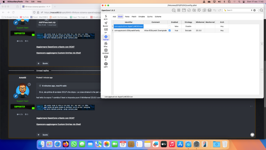Open the Misc sidebar section
Screen dimensions: 266x150
click(106, 44)
